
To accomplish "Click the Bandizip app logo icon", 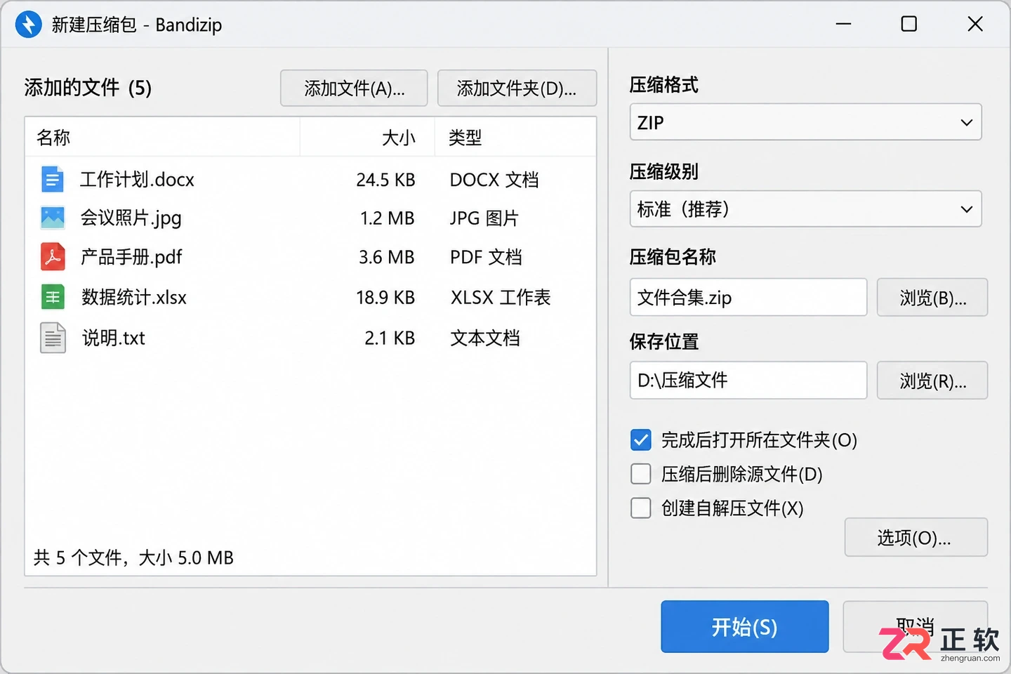I will point(29,25).
